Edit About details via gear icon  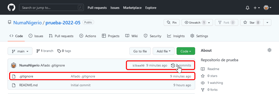[x=269, y=50]
